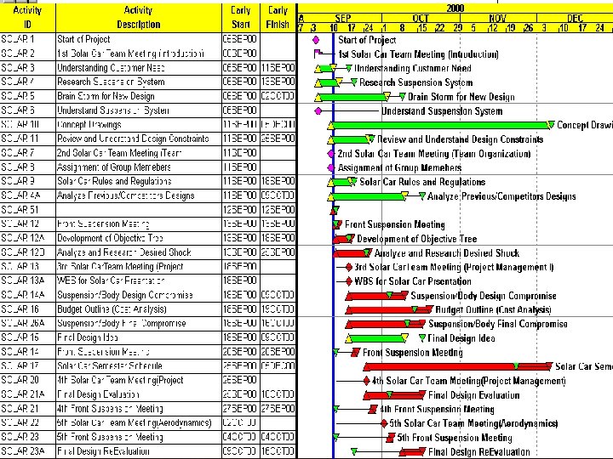Screen dimensions: 613x459
Task: Click the SEP month in the timescale
Action: [x=343, y=18]
